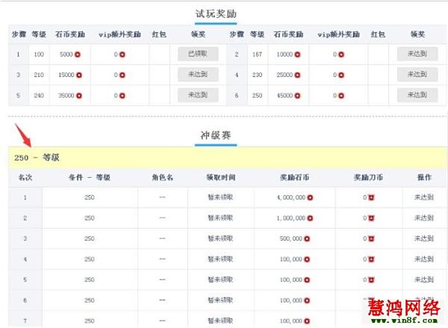This screenshot has width=448, height=328.
Task: Click coin icon beside rank 7's 100,000
Action: pyautogui.click(x=307, y=321)
